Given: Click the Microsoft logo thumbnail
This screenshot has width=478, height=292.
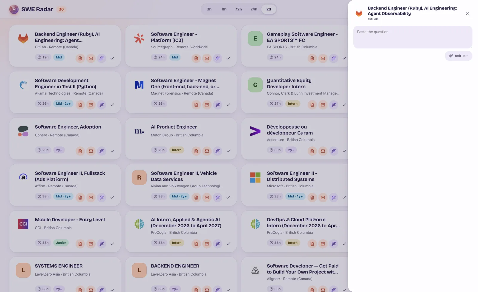Looking at the screenshot, I should (255, 177).
